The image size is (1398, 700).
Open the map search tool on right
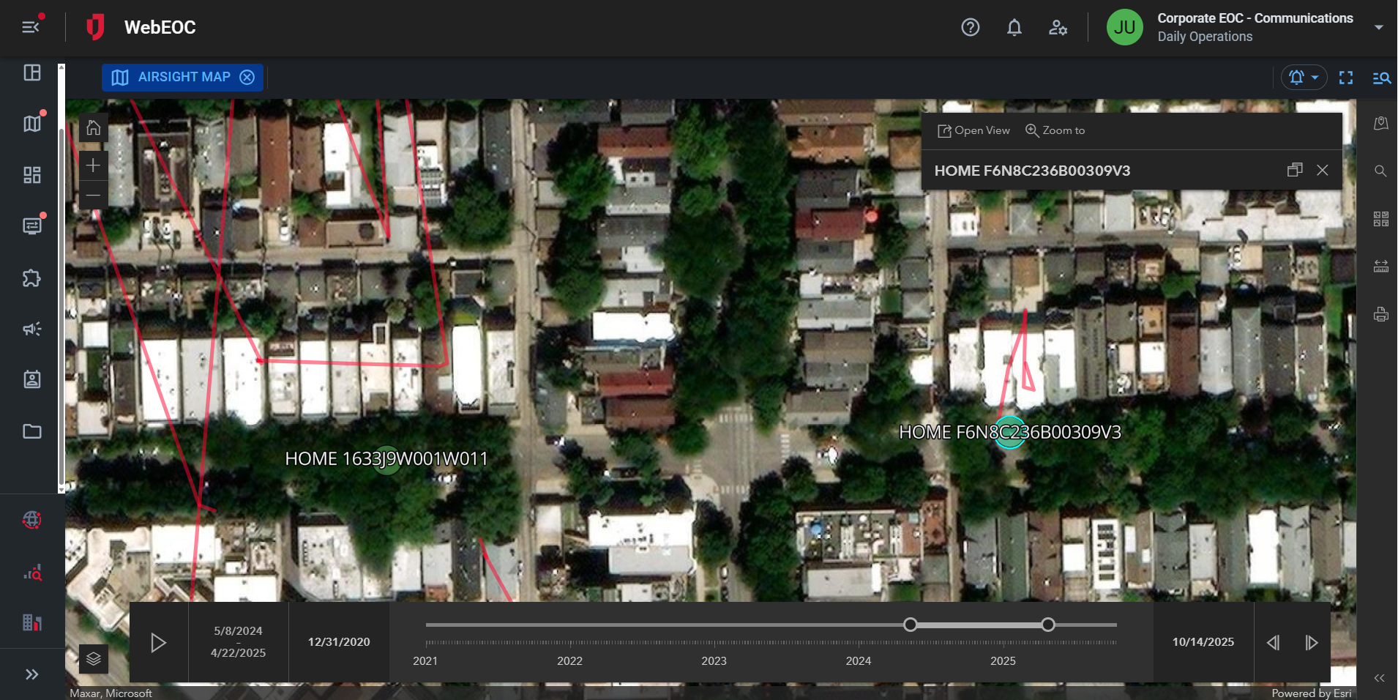coord(1380,171)
